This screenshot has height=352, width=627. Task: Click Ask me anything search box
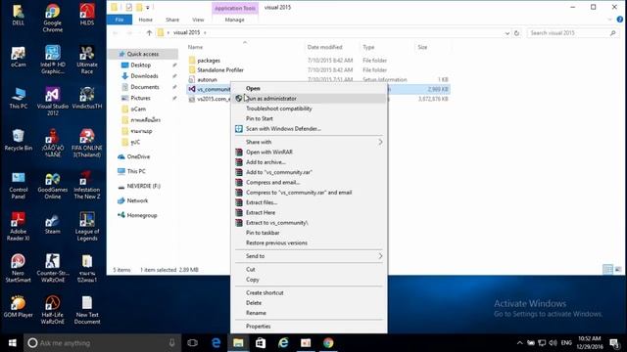point(102,343)
